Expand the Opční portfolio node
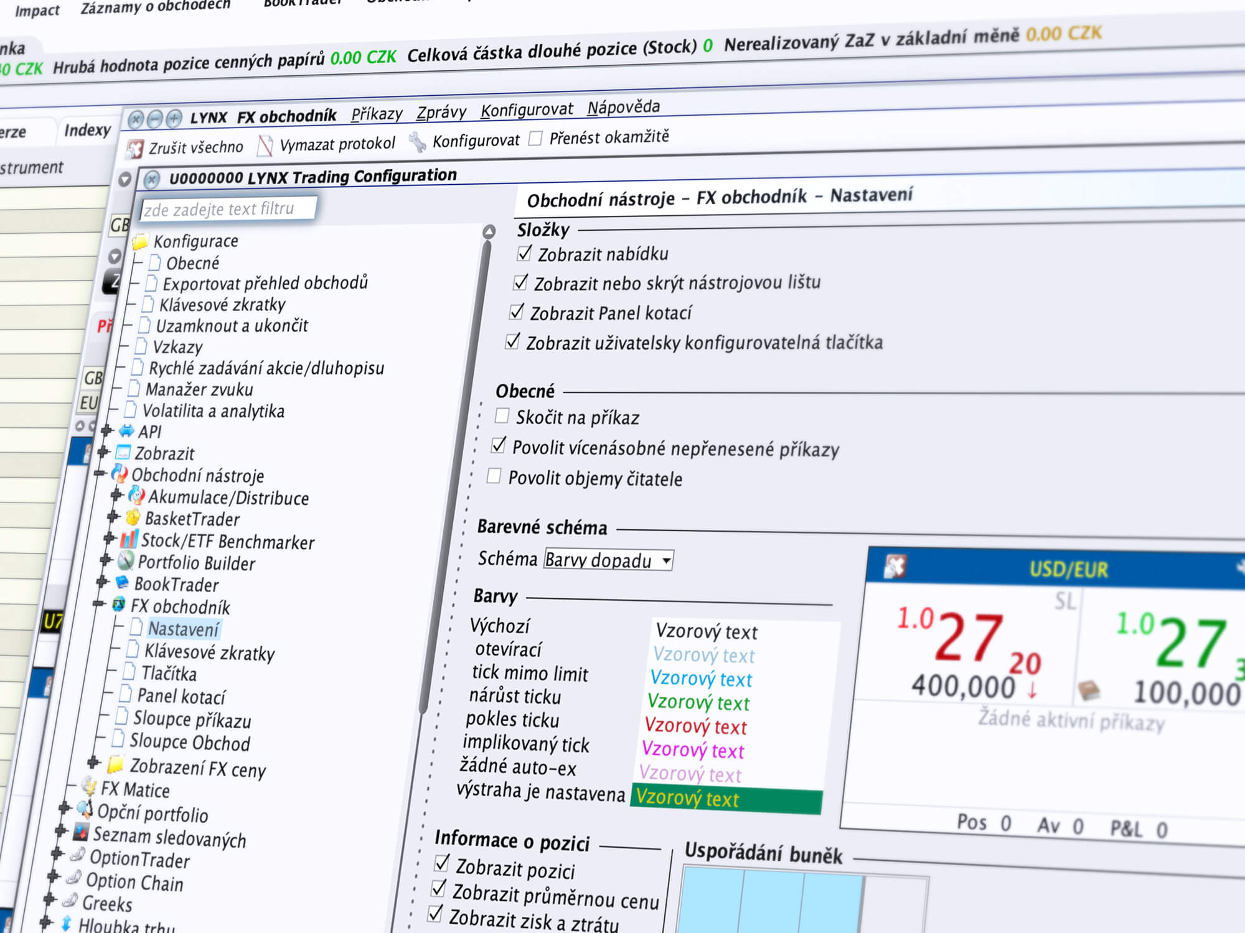This screenshot has height=933, width=1245. tap(64, 809)
